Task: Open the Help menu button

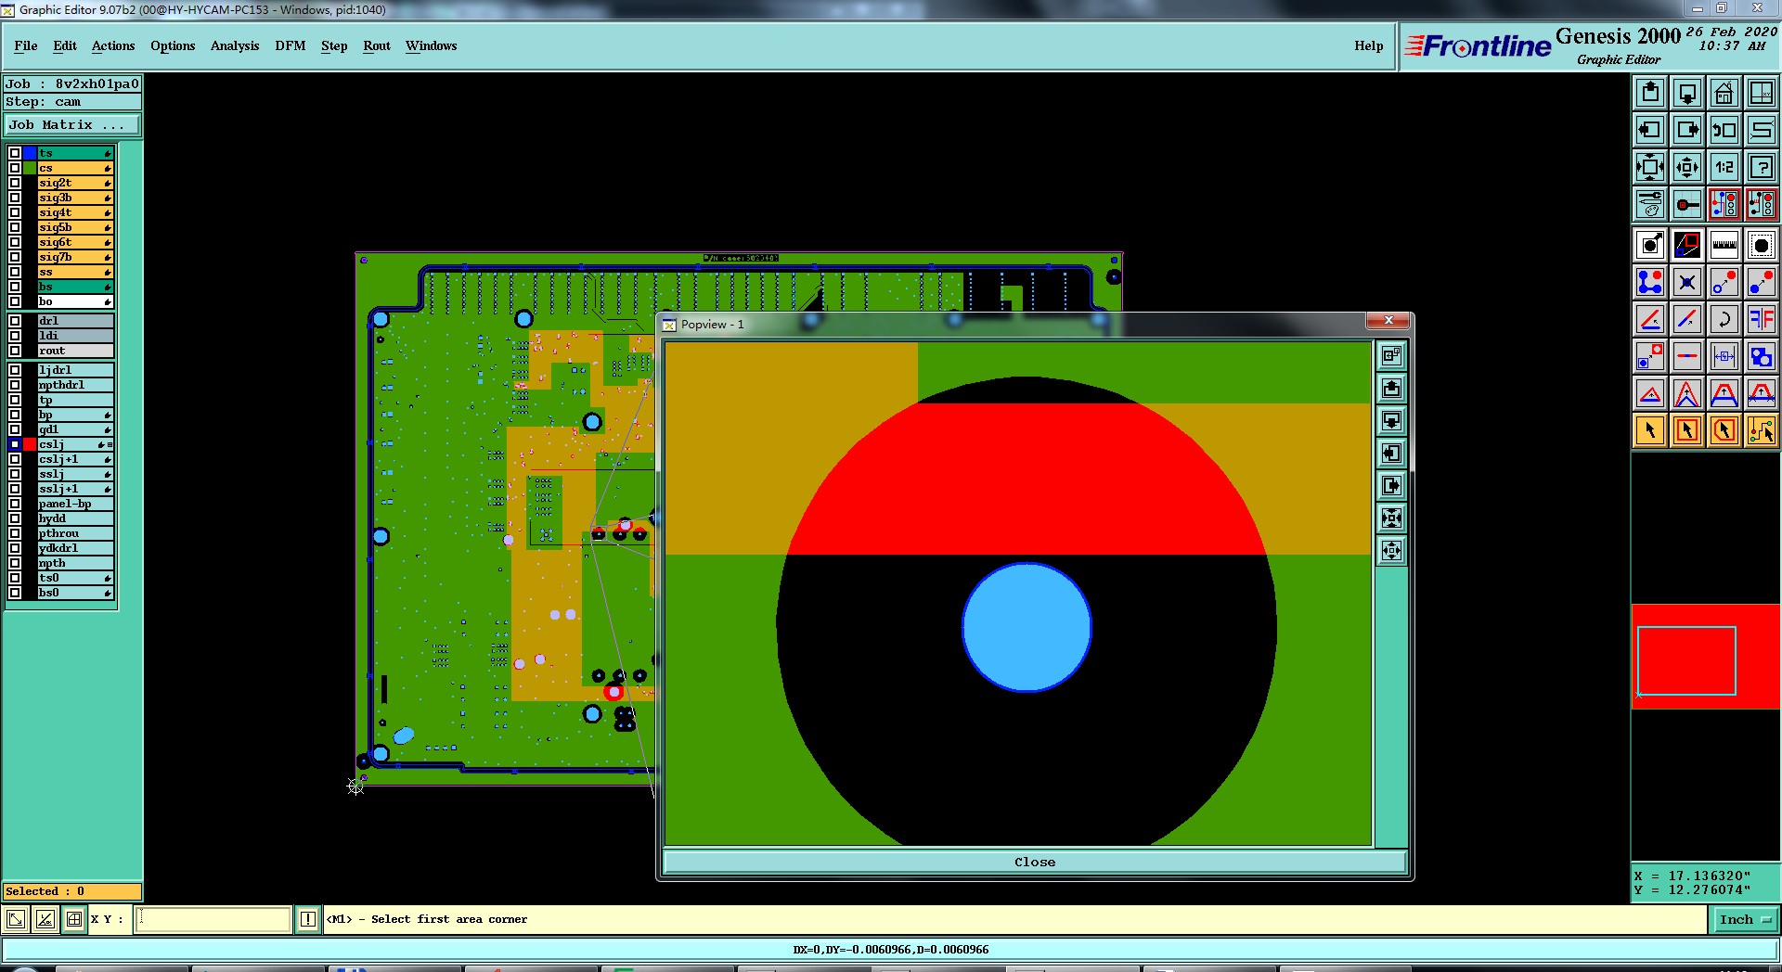Action: pos(1368,45)
